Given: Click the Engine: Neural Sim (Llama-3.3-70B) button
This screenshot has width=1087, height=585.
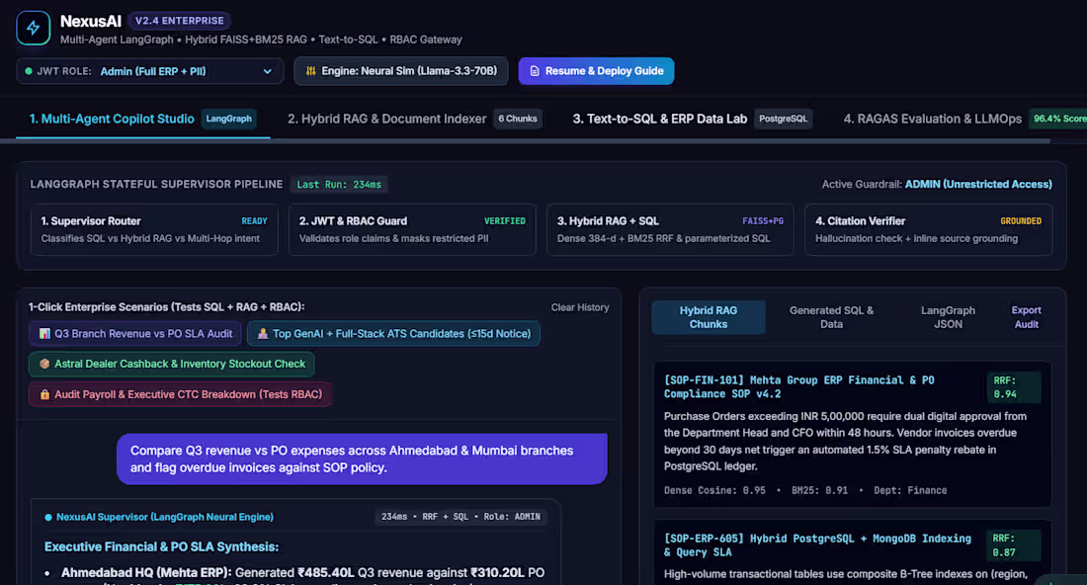Looking at the screenshot, I should 400,71.
